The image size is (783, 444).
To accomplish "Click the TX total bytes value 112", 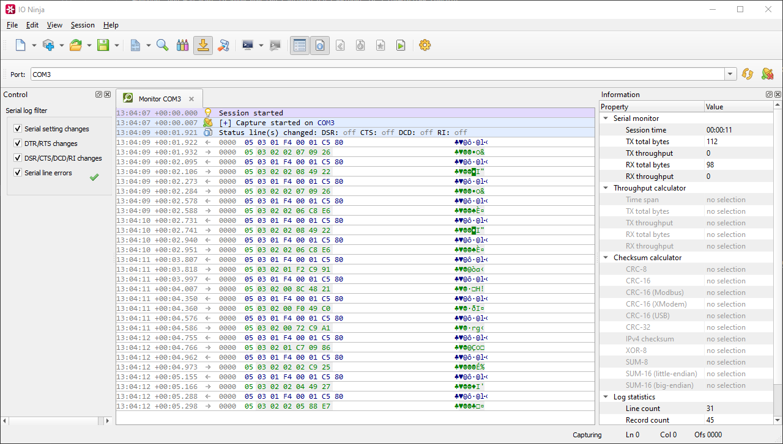I will tap(711, 142).
